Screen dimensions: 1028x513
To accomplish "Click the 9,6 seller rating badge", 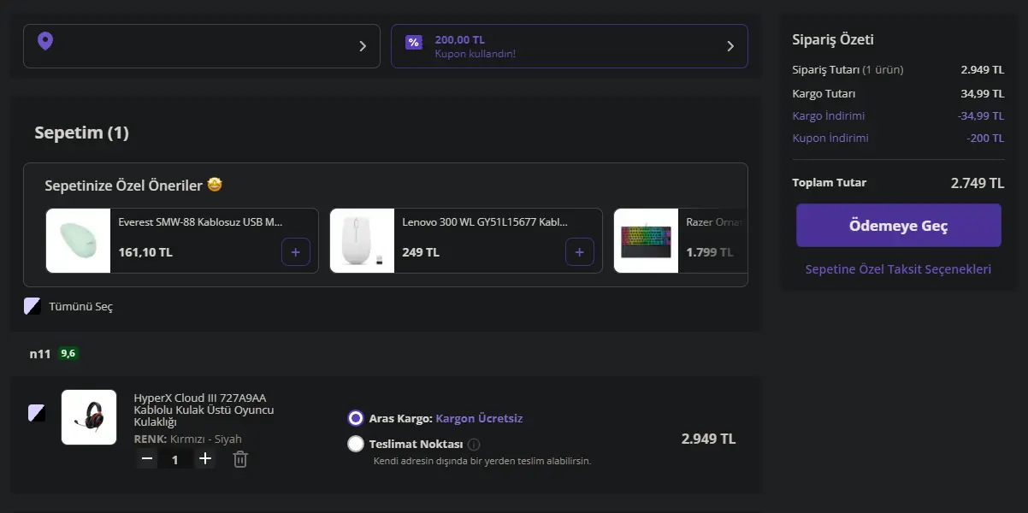I will [x=68, y=353].
